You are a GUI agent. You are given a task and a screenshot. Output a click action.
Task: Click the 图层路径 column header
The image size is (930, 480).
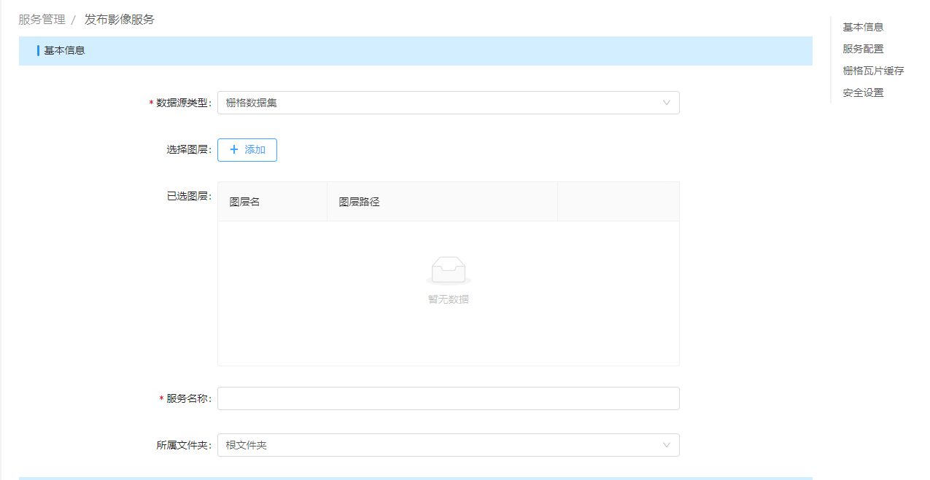pyautogui.click(x=359, y=202)
